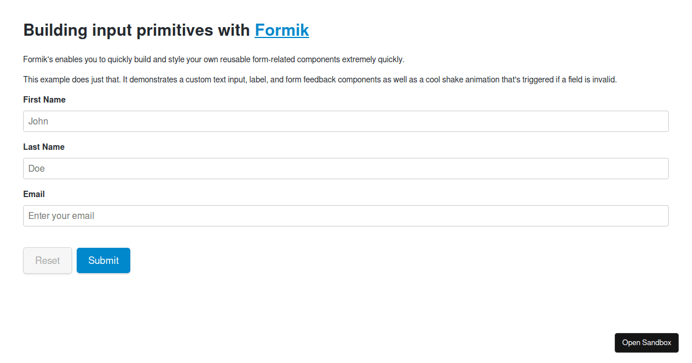Viewport: 692px width, 363px height.
Task: Open the Formik hyperlink in the heading
Action: click(281, 30)
